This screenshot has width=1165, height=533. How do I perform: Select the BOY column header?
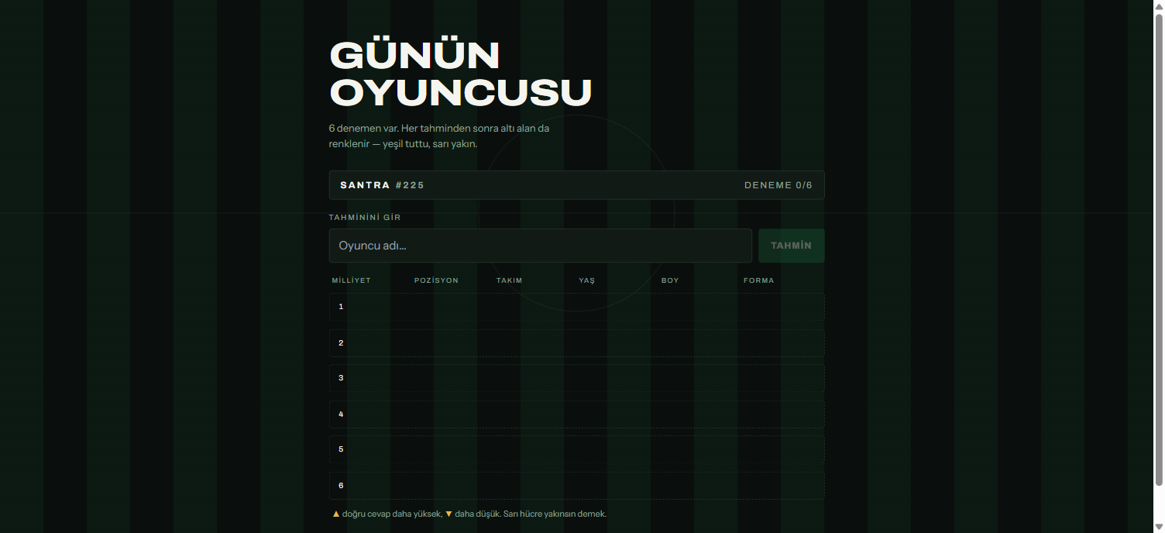[x=670, y=280]
